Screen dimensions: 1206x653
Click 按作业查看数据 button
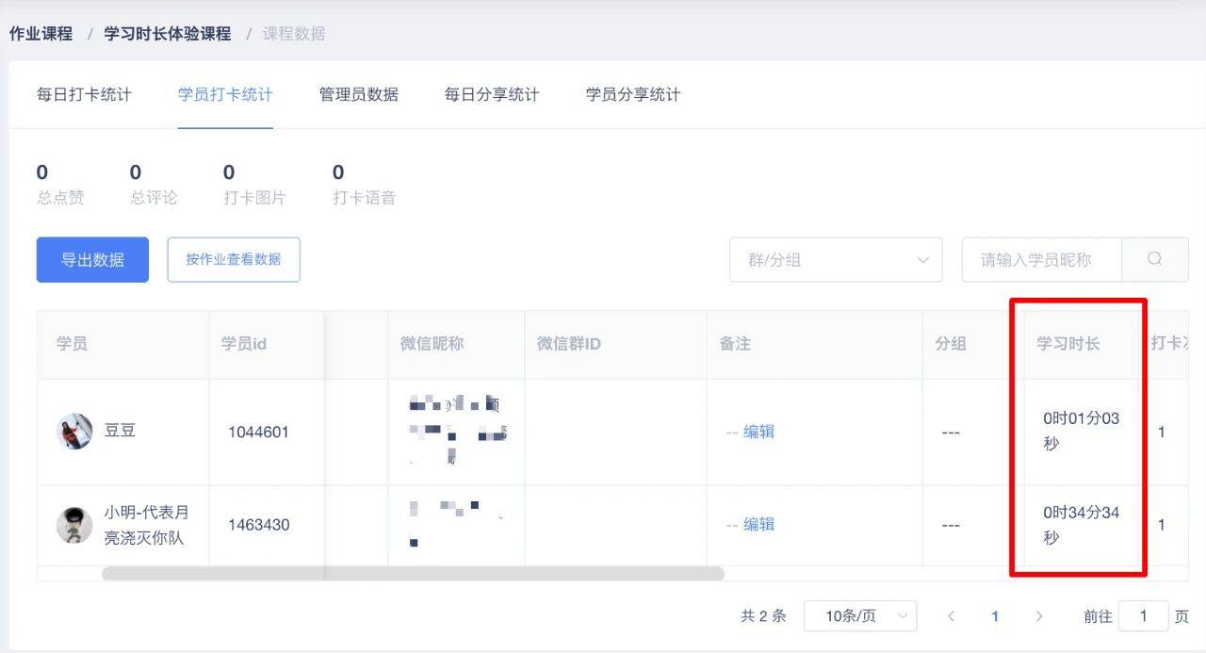(234, 259)
